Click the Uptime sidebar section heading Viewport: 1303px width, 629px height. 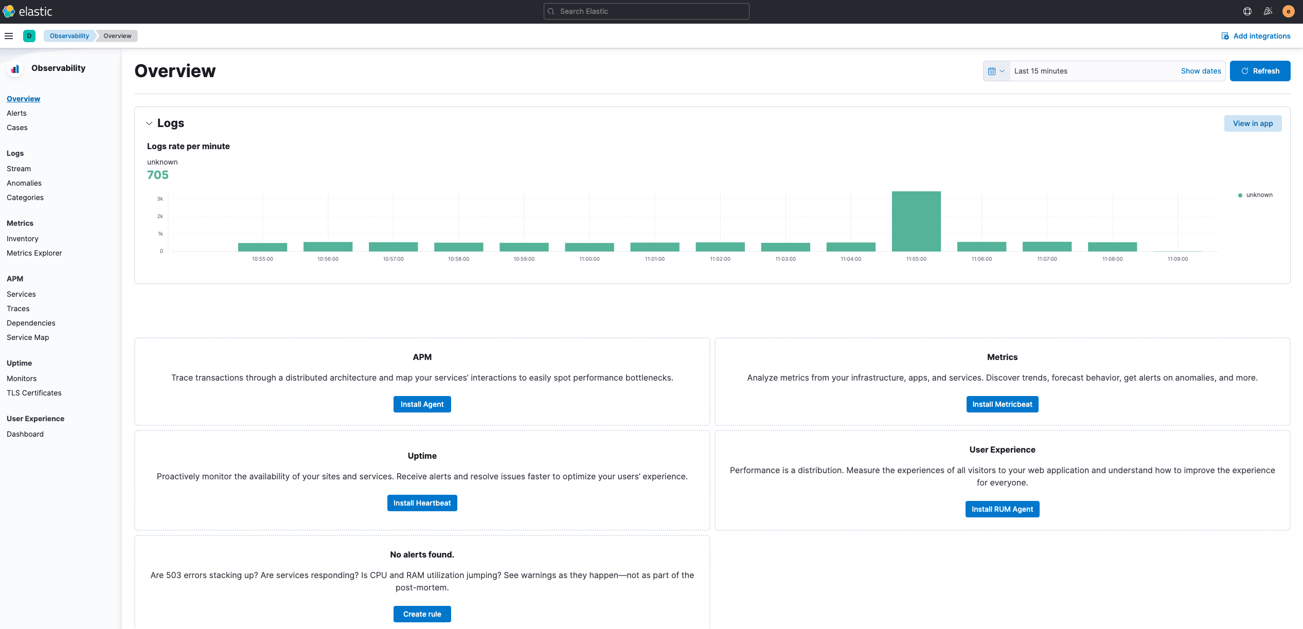(19, 363)
